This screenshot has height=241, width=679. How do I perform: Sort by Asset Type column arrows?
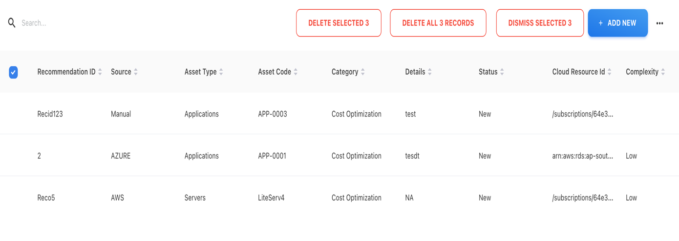click(x=221, y=72)
